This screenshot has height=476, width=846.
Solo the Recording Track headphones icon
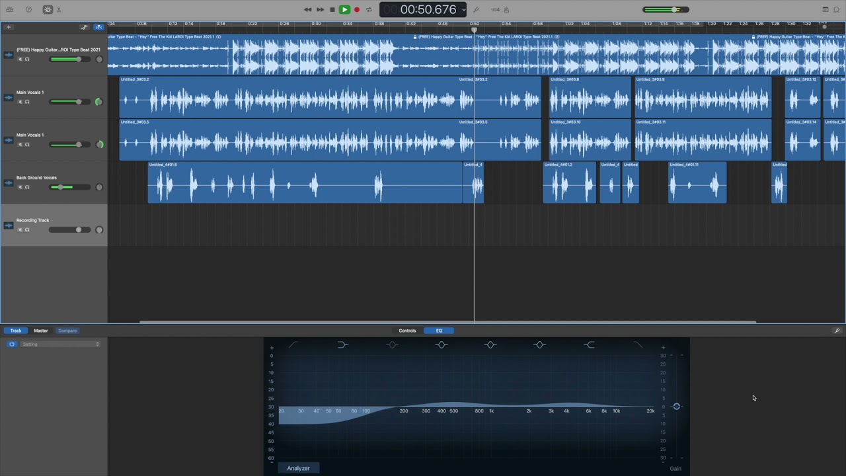point(27,230)
